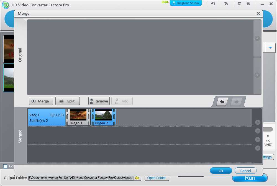Toggle the checkbox at bottom-left of main window
The height and width of the screenshot is (186, 277).
pos(5,166)
